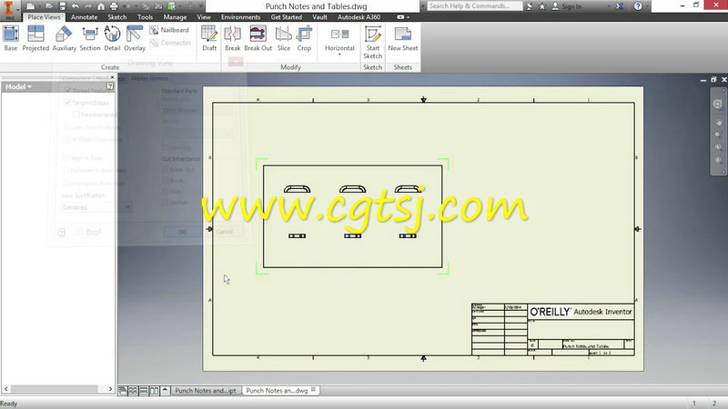Viewport: 728px width, 409px height.
Task: Open the Help dropdown arrow
Action: point(647,6)
